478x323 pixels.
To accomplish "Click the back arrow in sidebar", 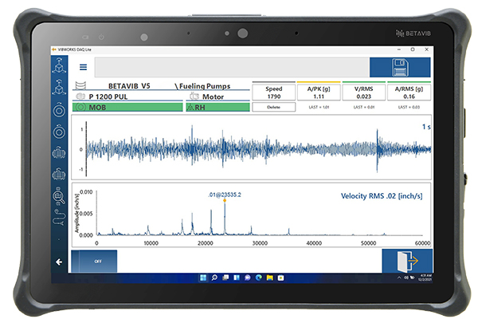I will [59, 262].
